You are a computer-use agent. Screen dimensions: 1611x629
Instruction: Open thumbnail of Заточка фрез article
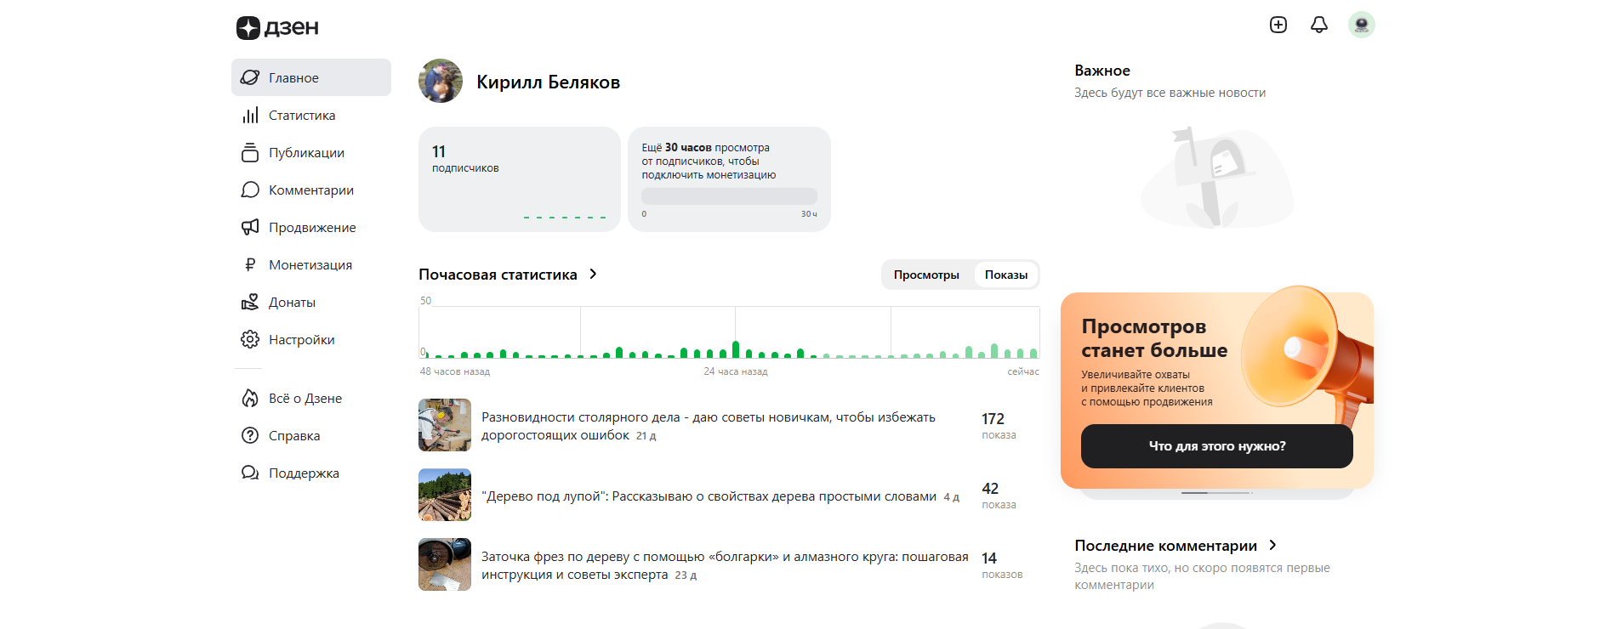[445, 564]
